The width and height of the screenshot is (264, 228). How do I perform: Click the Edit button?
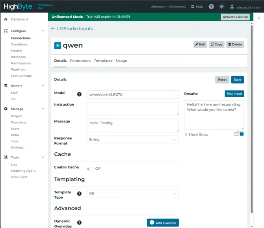[x=200, y=44]
